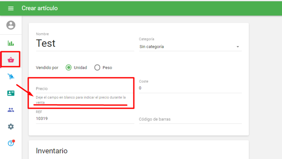Image resolution: width=282 pixels, height=159 pixels.
Task: Open the Reports bar chart icon
Action: [11, 43]
